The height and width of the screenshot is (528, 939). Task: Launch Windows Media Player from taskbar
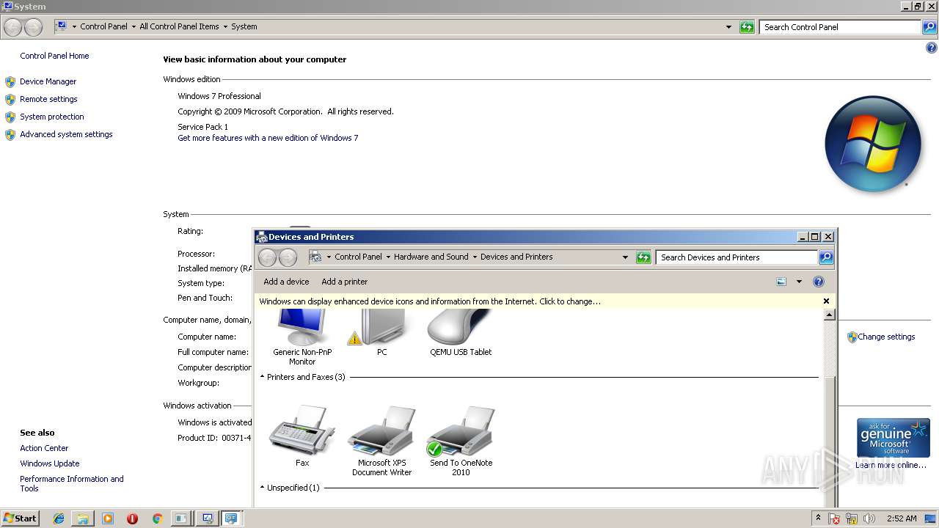click(x=108, y=518)
